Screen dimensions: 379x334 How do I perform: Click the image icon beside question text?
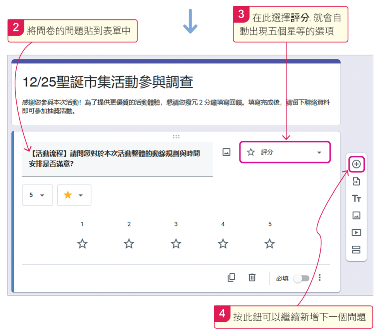click(x=226, y=152)
